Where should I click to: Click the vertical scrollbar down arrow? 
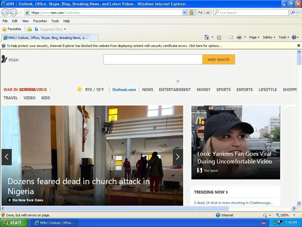tap(299, 203)
